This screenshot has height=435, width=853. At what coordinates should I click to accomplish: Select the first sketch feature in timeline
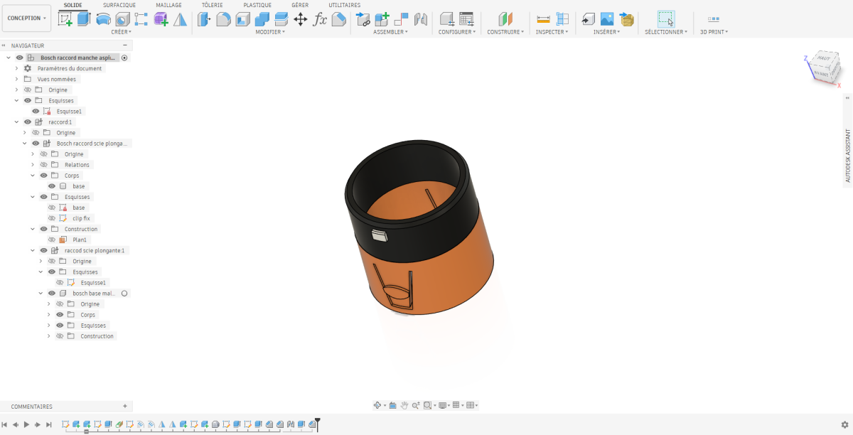click(65, 424)
